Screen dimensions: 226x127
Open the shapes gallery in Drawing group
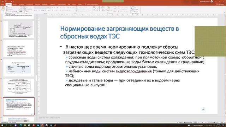click(99, 9)
